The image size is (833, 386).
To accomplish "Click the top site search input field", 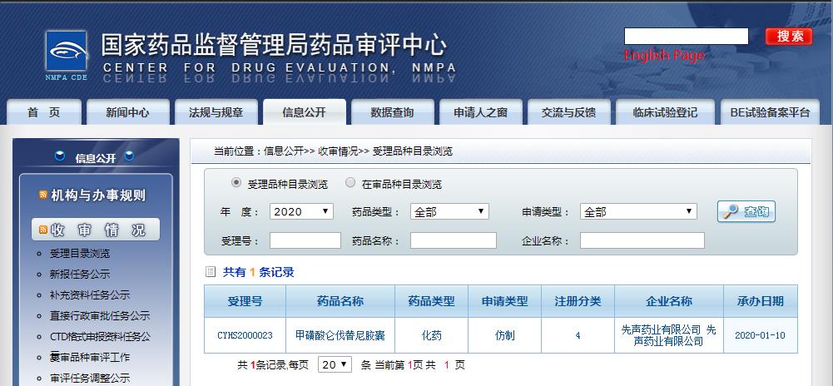I will [686, 36].
